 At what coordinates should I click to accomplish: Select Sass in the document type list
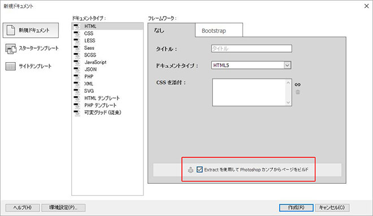(107, 48)
